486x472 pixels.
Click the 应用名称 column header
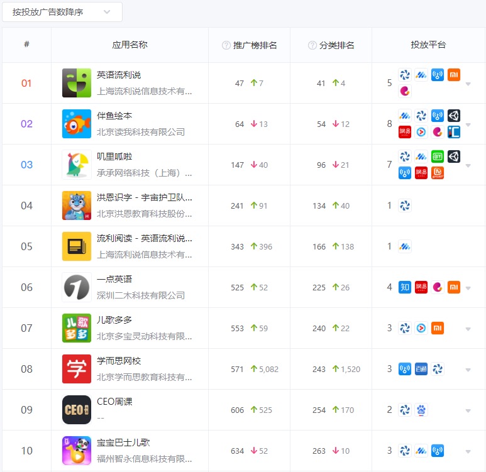[x=130, y=45]
